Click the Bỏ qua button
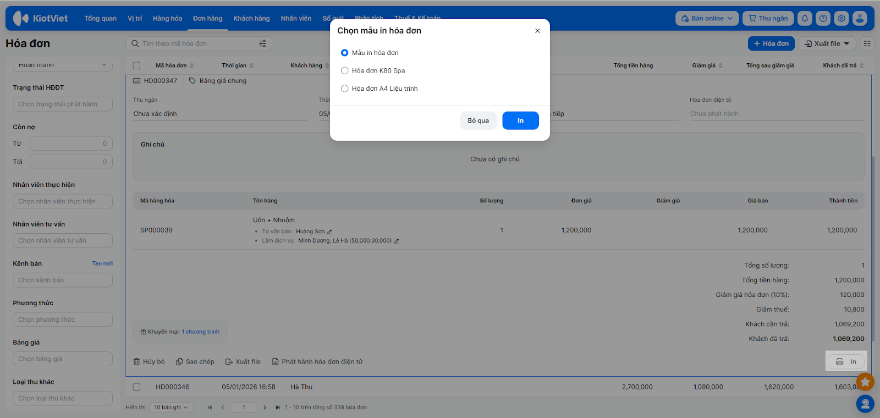 479,120
